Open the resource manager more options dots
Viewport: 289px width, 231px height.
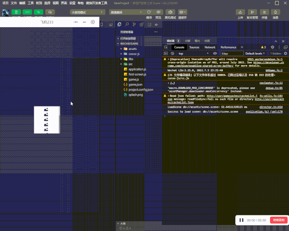[156, 32]
